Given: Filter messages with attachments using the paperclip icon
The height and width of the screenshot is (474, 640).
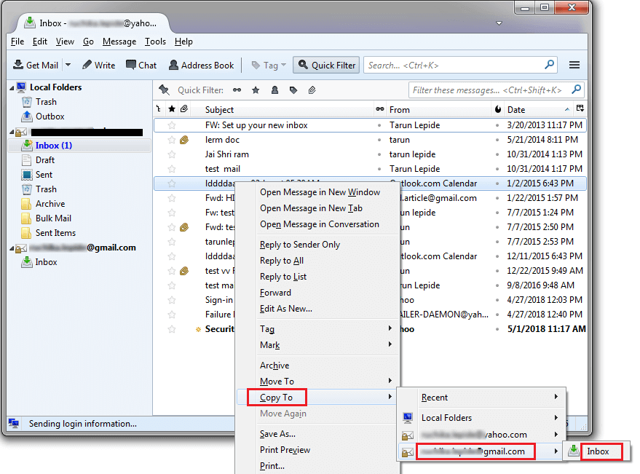Looking at the screenshot, I should click(x=312, y=90).
